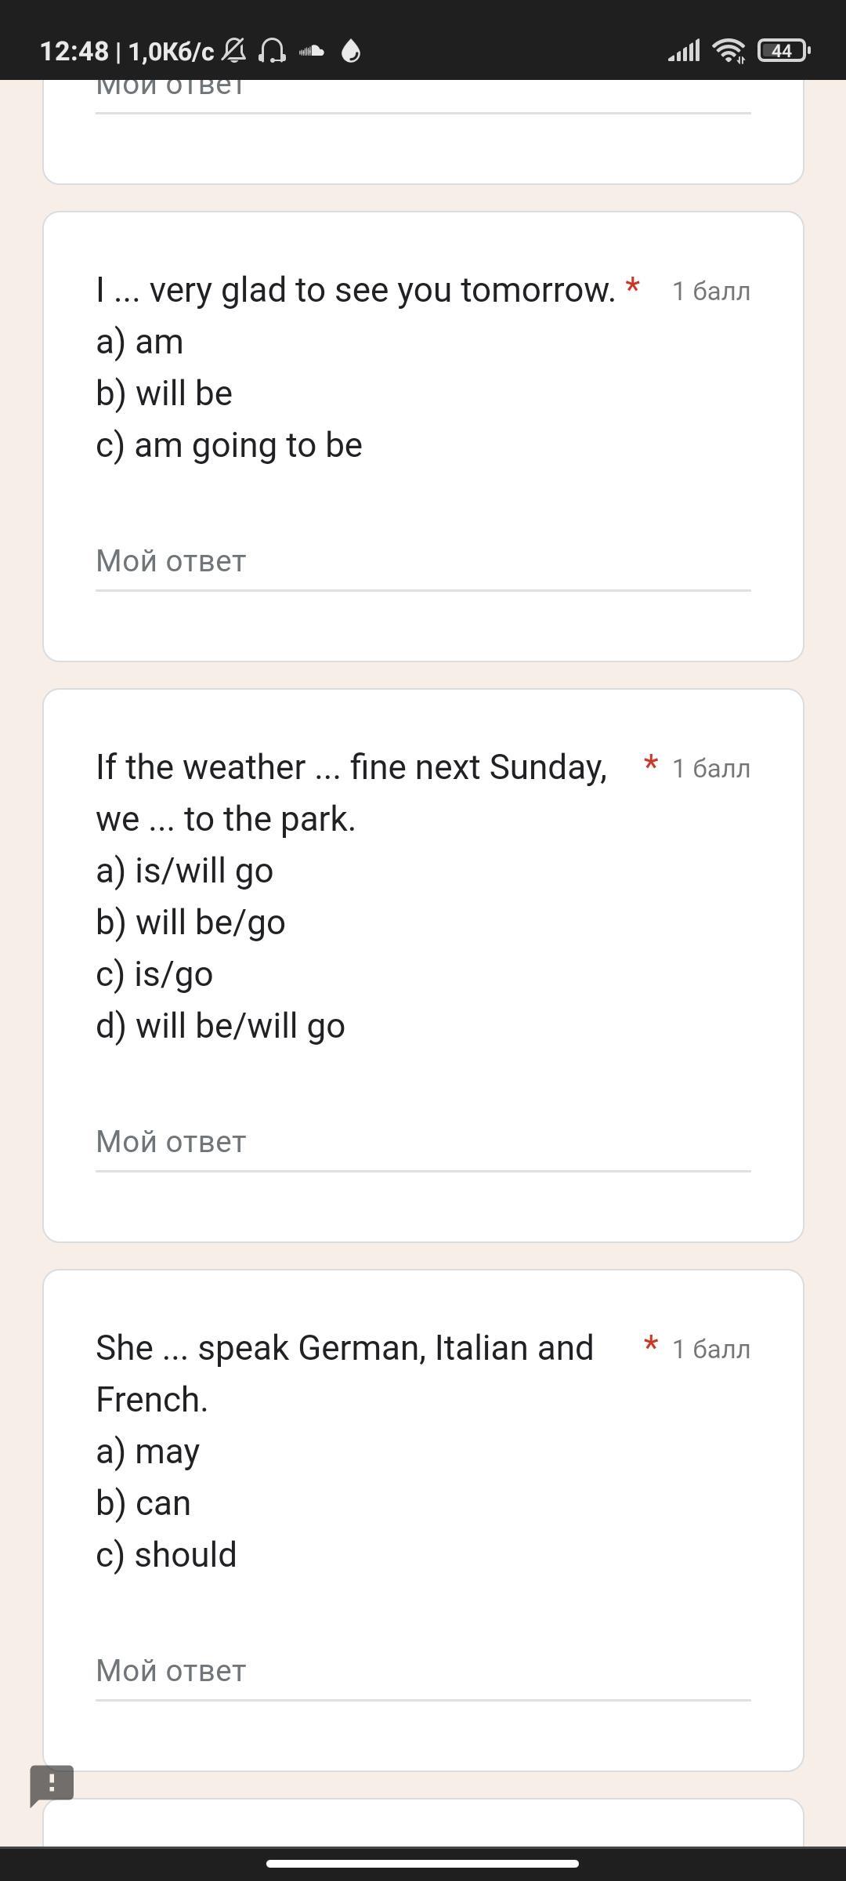Tap the SoundCloud cloud status icon
This screenshot has height=1881, width=846.
(x=312, y=51)
